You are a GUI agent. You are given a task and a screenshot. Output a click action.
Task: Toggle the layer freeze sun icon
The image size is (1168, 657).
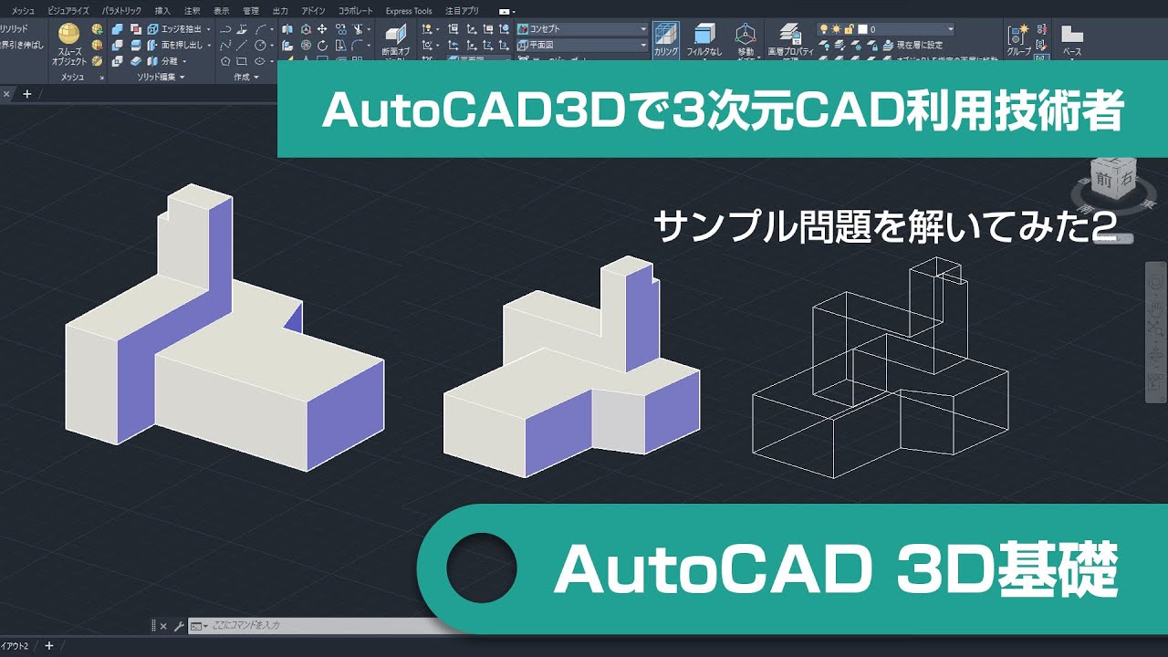point(835,29)
